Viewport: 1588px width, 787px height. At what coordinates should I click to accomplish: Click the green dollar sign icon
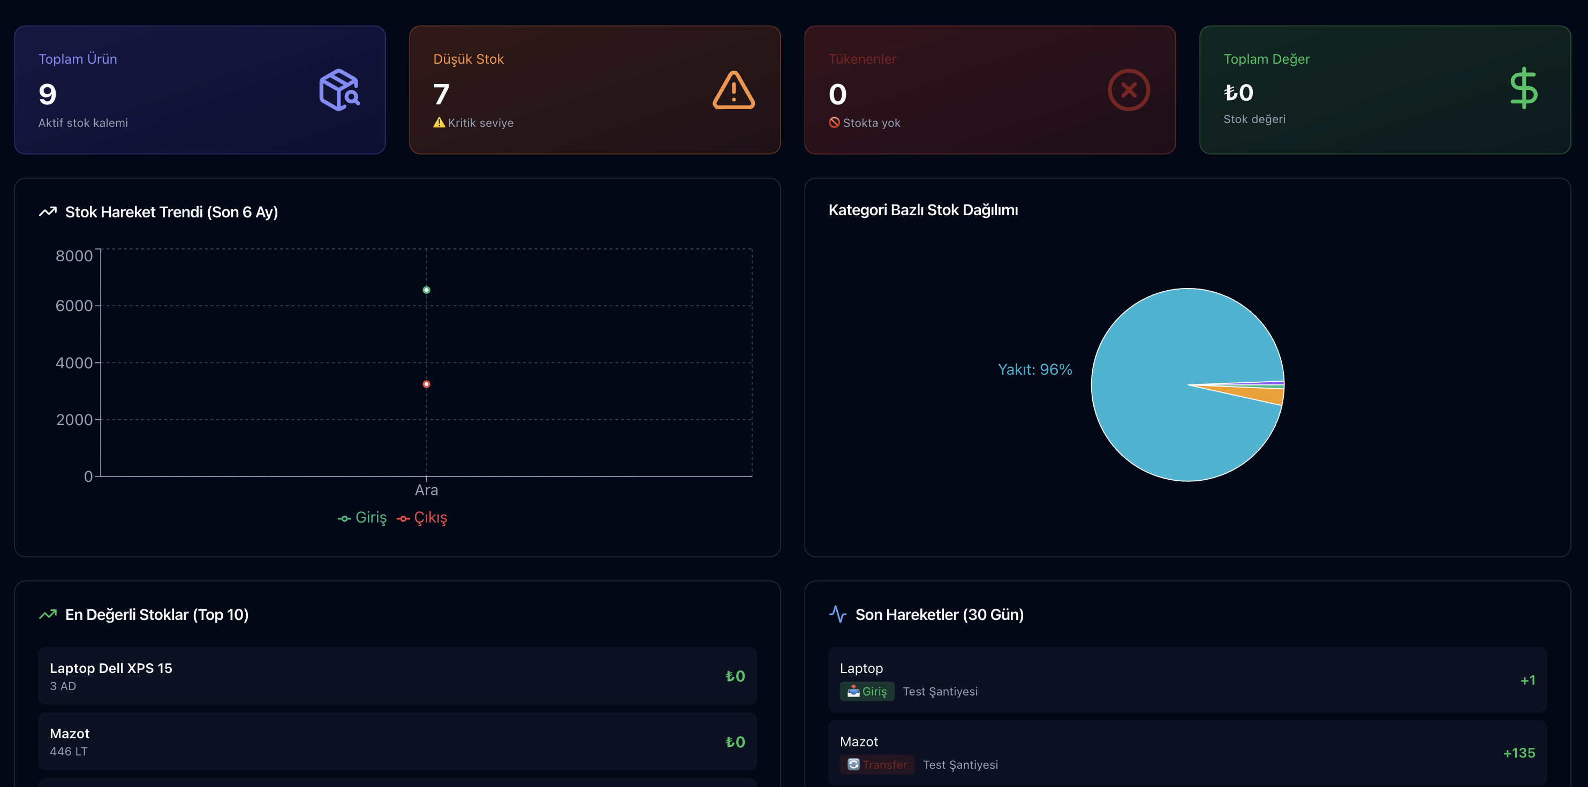pos(1523,88)
